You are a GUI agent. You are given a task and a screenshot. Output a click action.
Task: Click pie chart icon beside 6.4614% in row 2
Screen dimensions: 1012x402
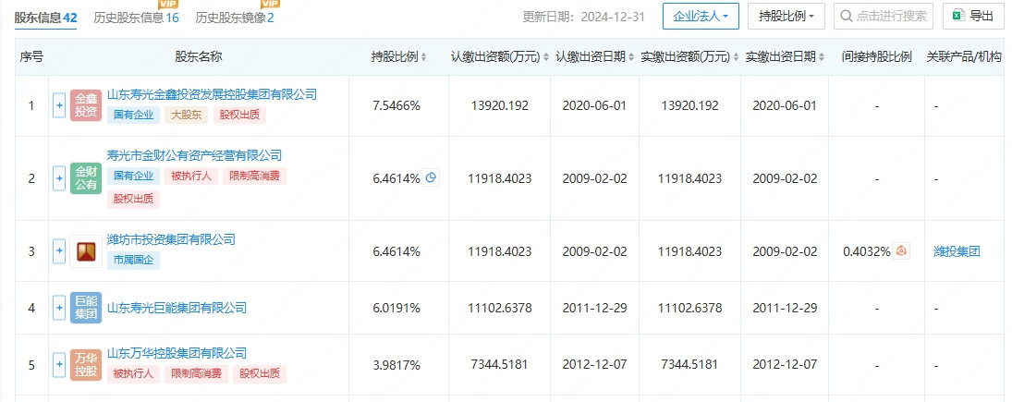[x=431, y=178]
